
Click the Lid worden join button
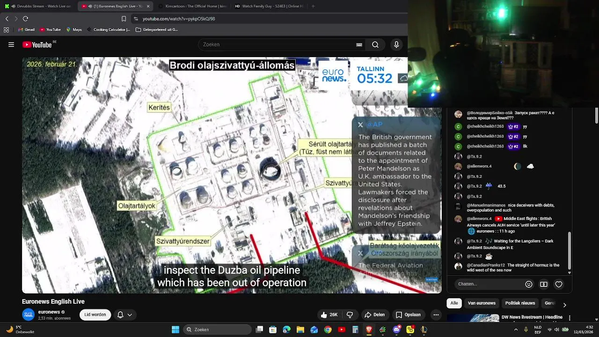pyautogui.click(x=95, y=315)
